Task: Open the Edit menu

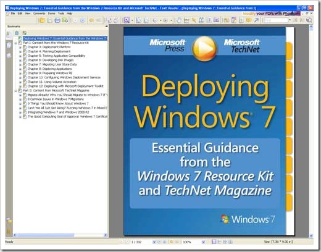Action: coord(20,14)
